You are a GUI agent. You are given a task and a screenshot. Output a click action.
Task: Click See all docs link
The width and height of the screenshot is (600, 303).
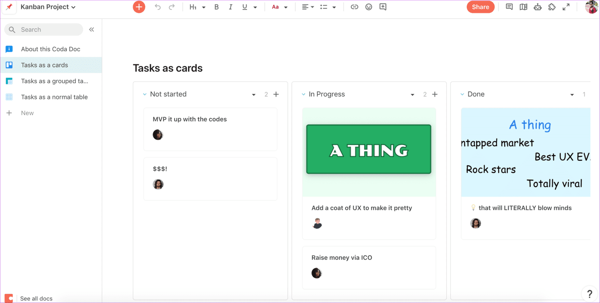click(x=36, y=298)
